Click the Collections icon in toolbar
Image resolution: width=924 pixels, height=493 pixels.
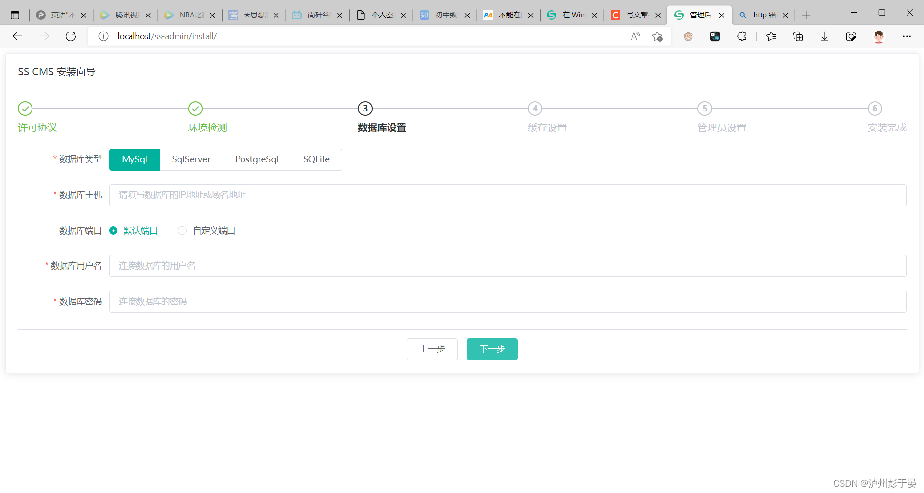pyautogui.click(x=798, y=36)
